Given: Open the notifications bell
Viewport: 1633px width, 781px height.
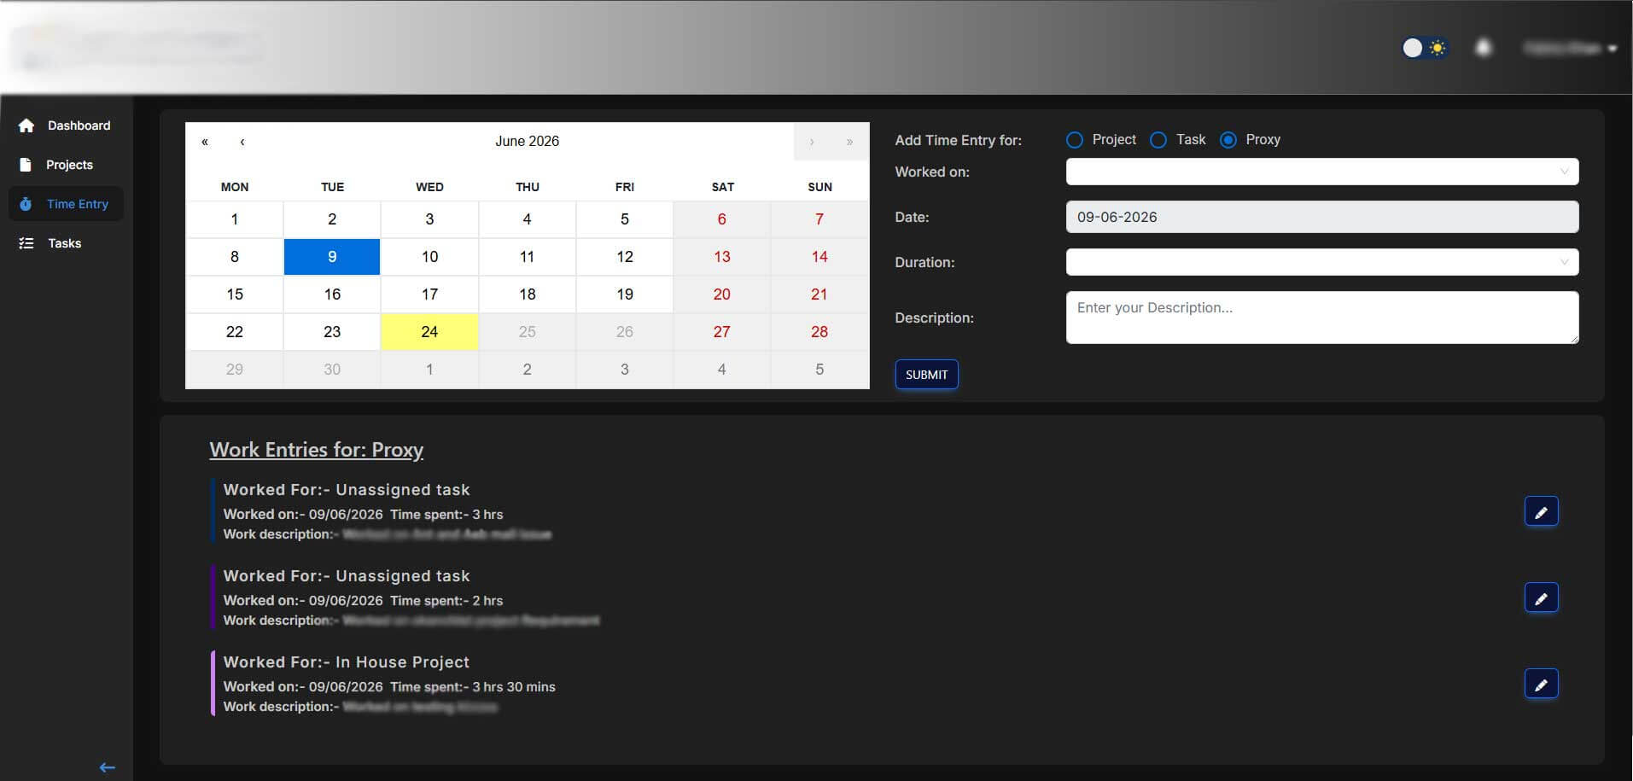Looking at the screenshot, I should 1484,48.
